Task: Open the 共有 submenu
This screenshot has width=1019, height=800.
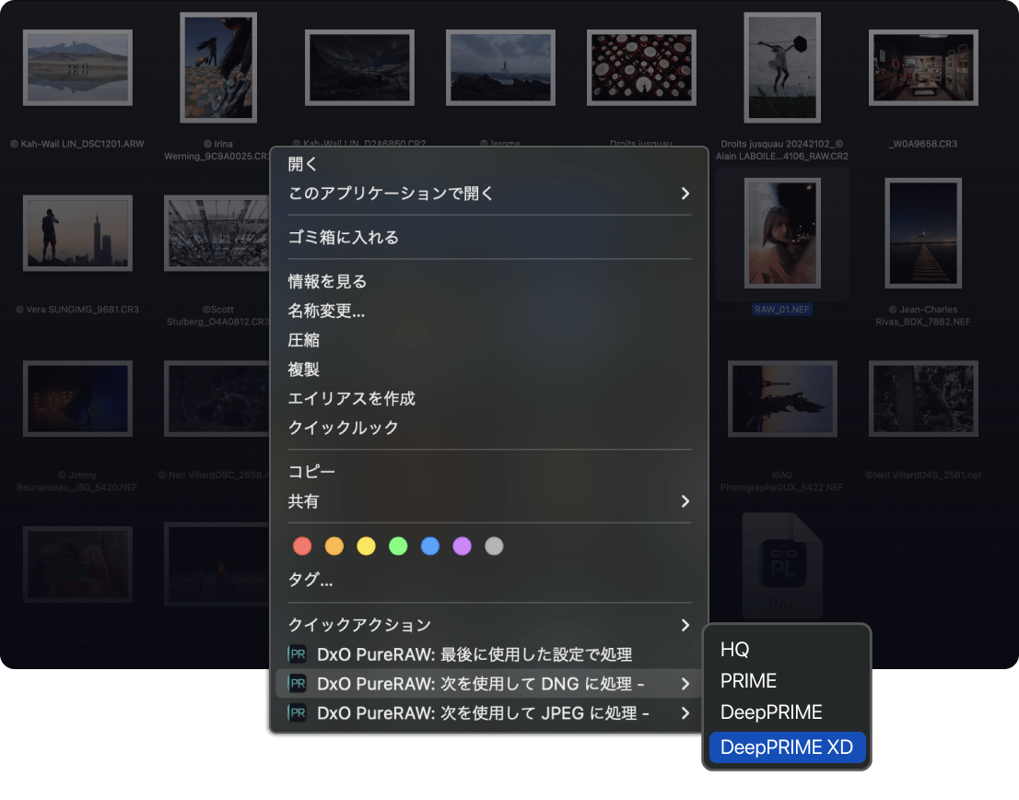Action: (x=488, y=501)
